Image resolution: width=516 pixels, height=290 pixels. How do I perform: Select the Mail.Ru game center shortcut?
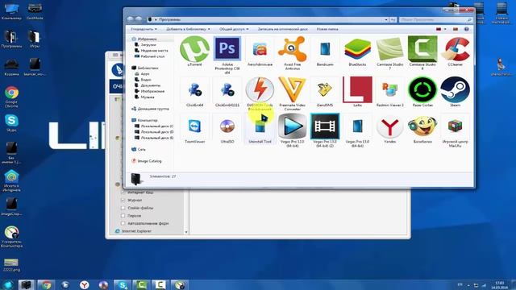tap(455, 126)
